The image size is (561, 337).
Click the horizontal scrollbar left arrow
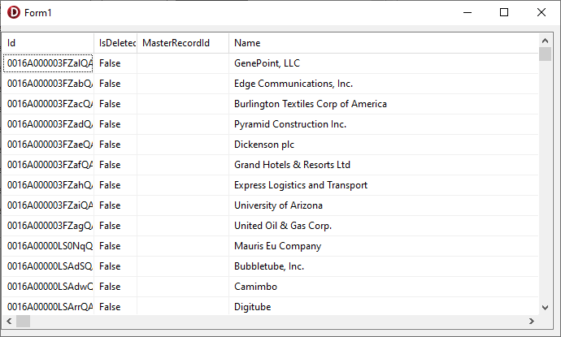(x=9, y=322)
